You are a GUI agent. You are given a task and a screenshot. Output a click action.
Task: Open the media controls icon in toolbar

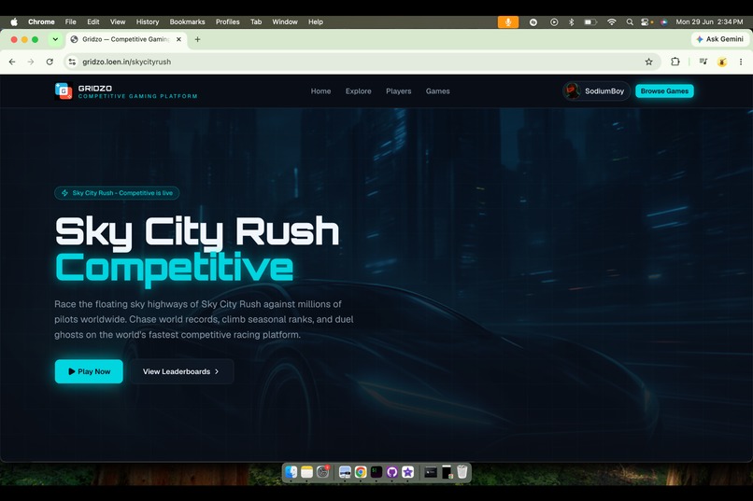[703, 62]
